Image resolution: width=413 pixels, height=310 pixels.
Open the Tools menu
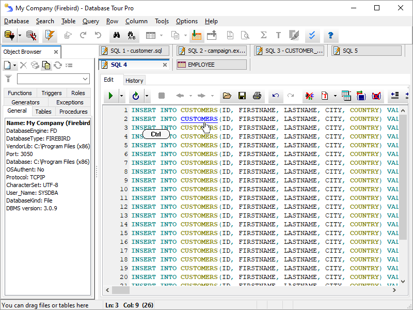point(162,21)
